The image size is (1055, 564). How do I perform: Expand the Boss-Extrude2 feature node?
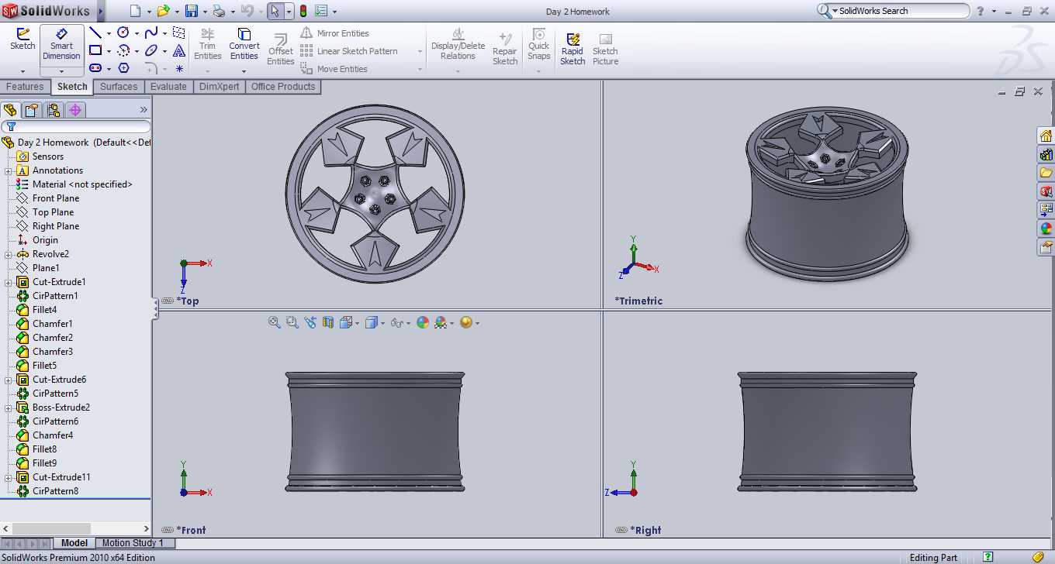click(x=9, y=408)
